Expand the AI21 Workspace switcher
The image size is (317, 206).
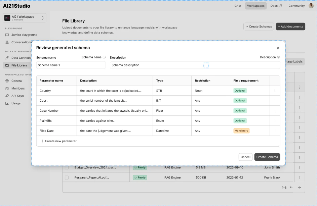tap(43, 17)
